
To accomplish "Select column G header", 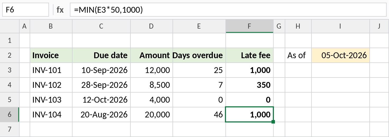I will (x=279, y=26).
